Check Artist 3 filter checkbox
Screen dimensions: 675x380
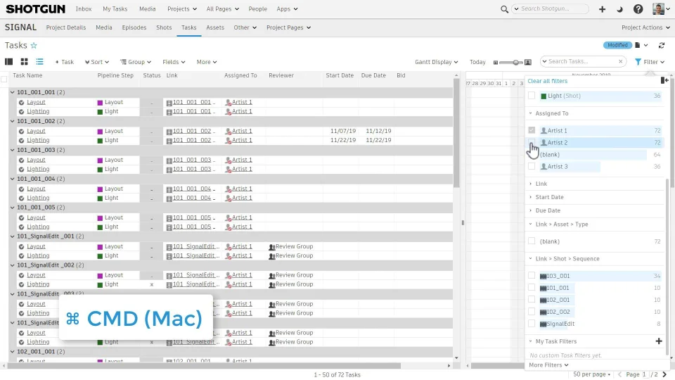532,166
